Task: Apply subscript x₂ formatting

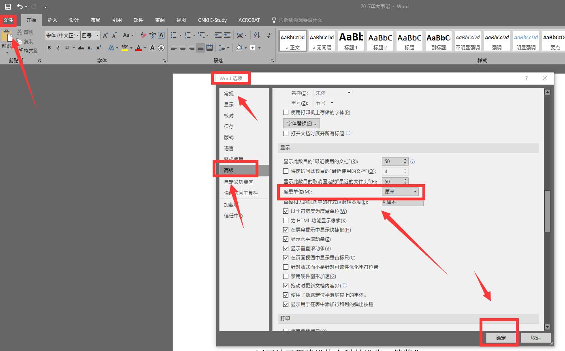Action: coord(90,48)
